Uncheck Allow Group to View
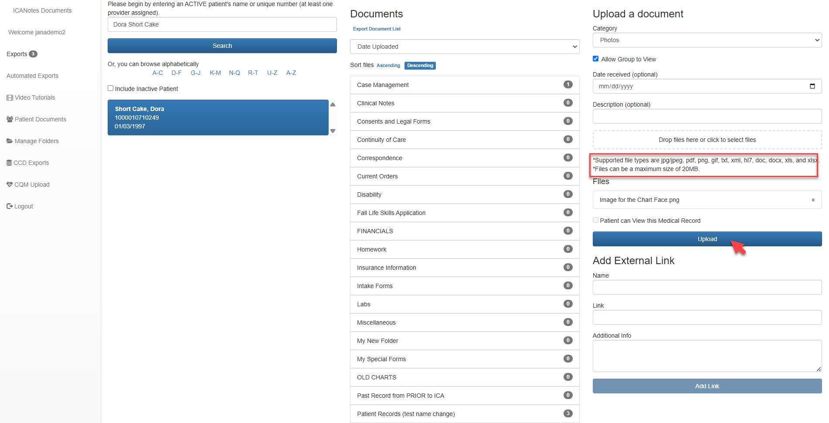The width and height of the screenshot is (829, 423). coord(596,59)
